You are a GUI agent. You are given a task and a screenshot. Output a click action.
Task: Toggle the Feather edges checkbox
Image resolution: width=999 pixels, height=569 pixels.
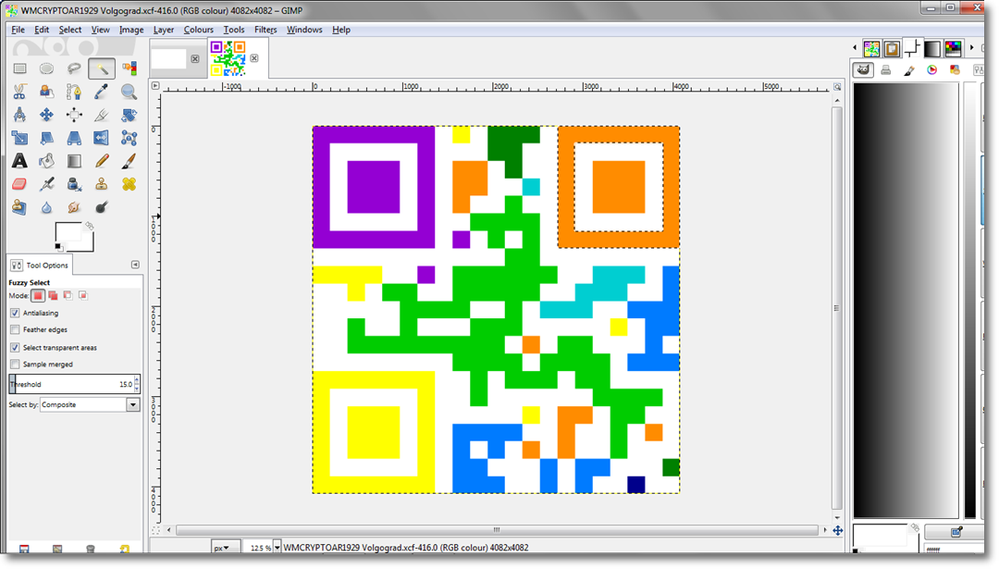(x=15, y=329)
